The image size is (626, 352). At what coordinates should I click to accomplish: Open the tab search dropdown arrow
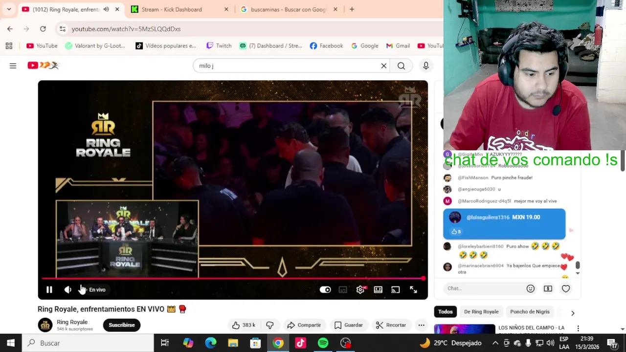(9, 9)
